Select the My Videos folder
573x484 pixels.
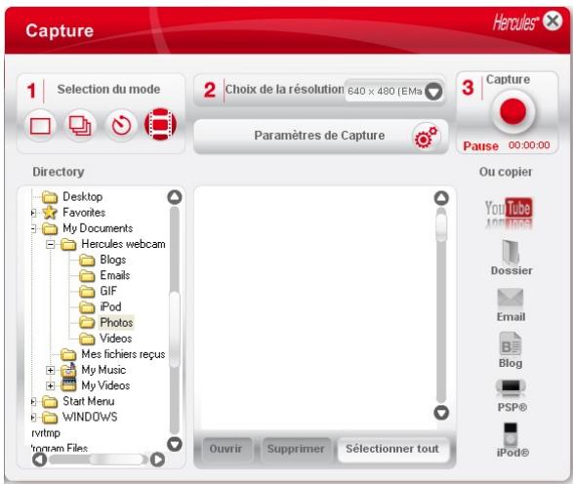[x=105, y=385]
